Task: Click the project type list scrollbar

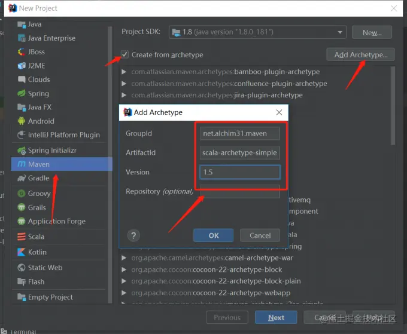Action: tap(110, 164)
